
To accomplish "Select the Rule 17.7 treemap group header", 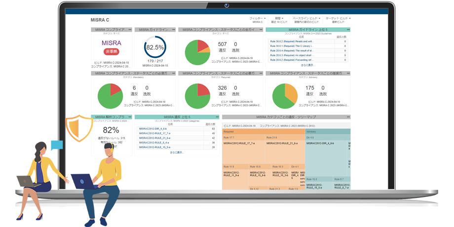I will coord(243,138).
